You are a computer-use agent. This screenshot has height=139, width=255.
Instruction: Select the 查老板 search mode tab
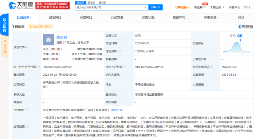tap(91, 3)
